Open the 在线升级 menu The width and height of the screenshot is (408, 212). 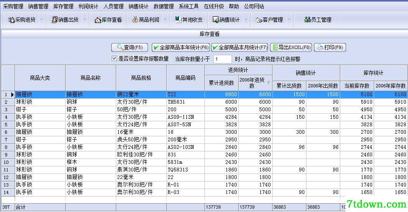tap(214, 6)
